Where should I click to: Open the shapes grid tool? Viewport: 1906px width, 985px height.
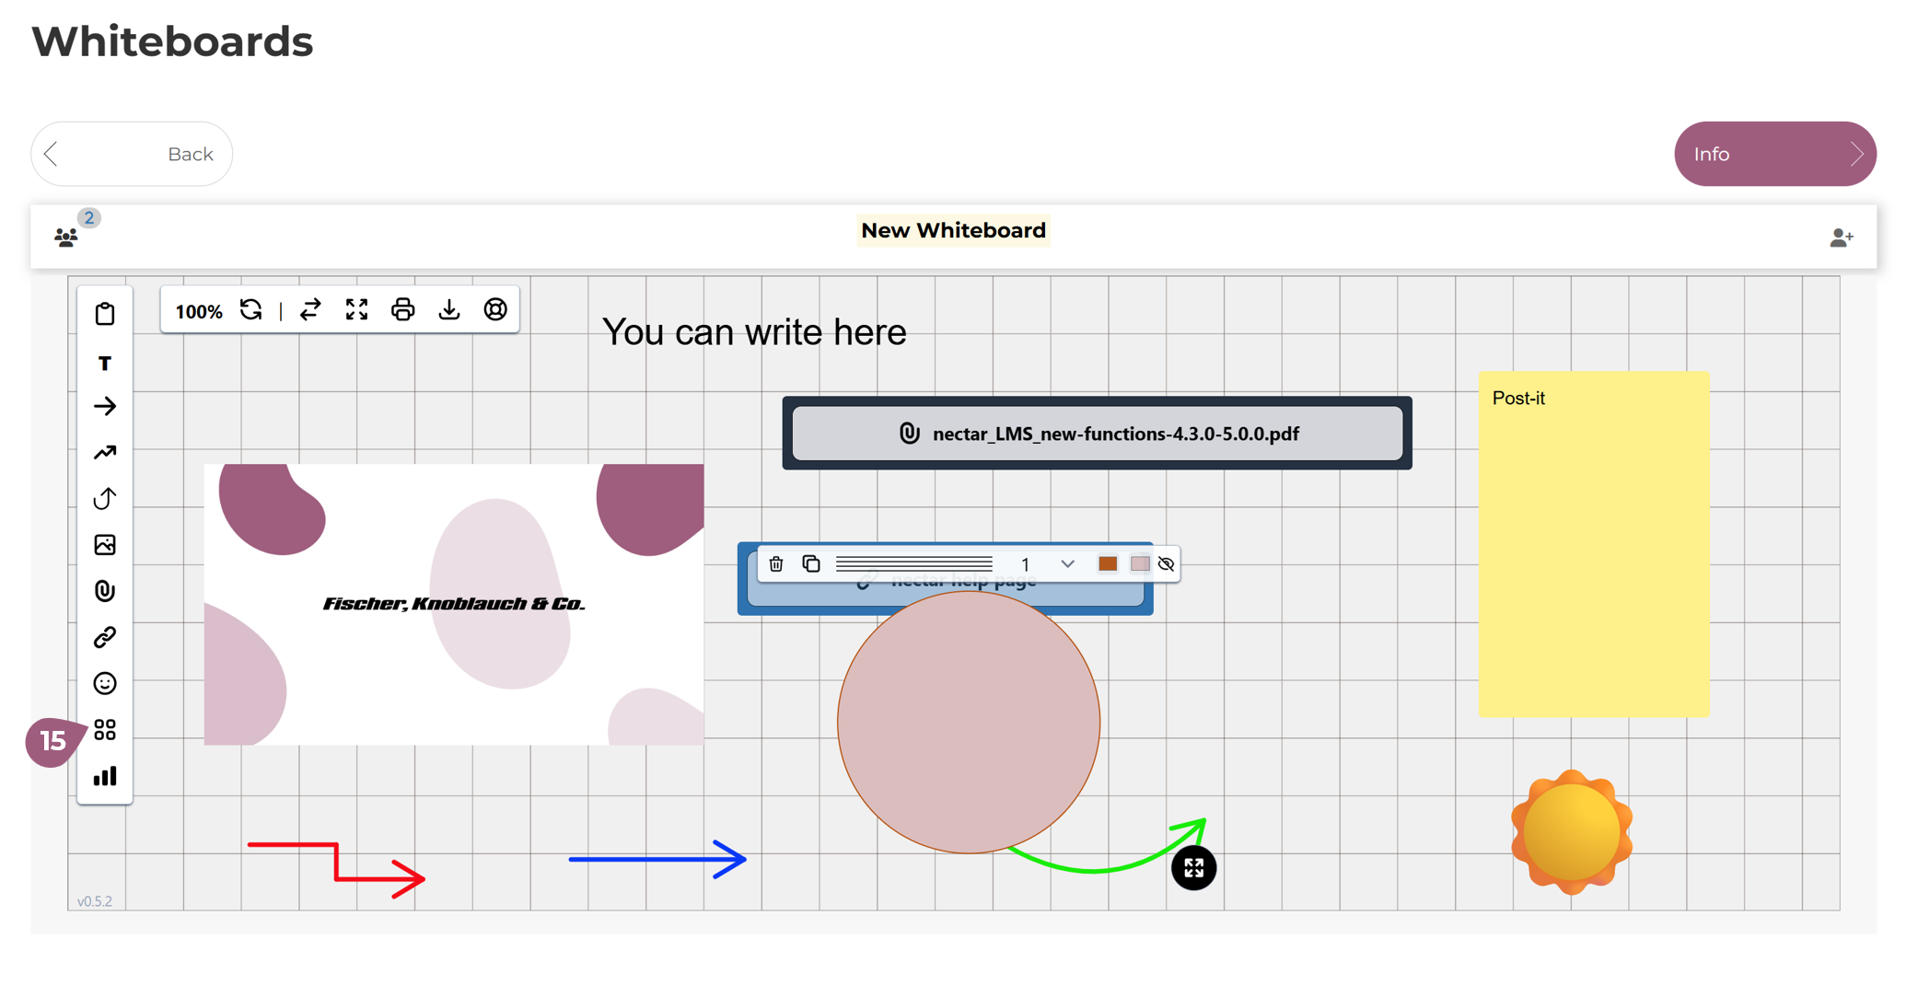pyautogui.click(x=105, y=730)
